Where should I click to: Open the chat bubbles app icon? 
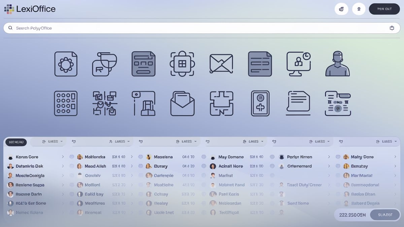click(104, 64)
